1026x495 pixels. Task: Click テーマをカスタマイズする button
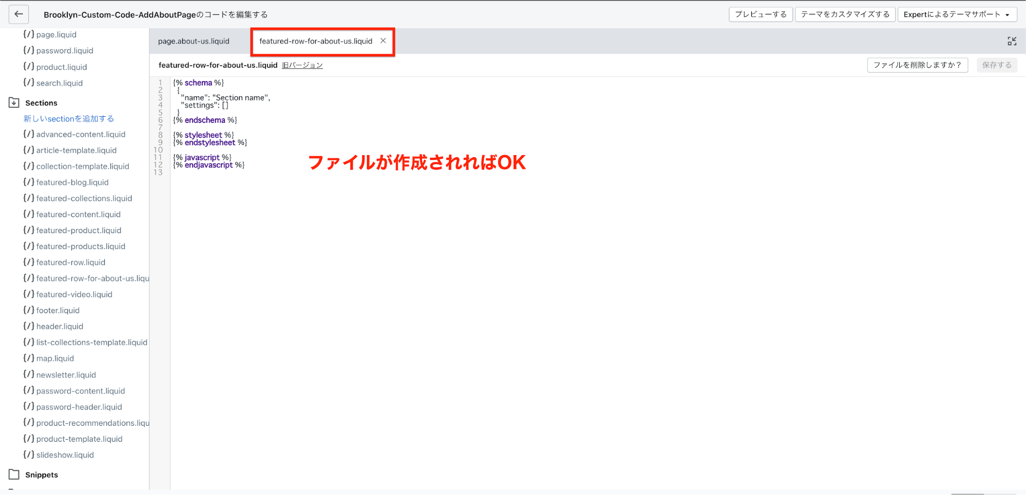pyautogui.click(x=845, y=14)
